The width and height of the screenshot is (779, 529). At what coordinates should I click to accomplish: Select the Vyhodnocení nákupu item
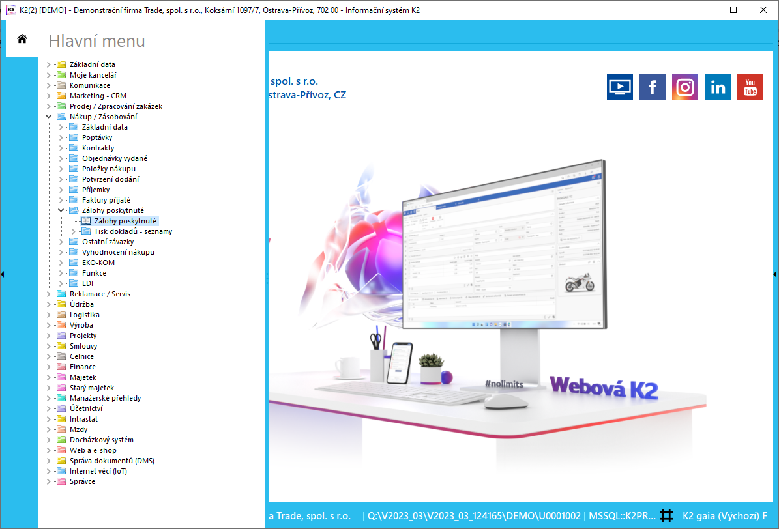click(118, 252)
